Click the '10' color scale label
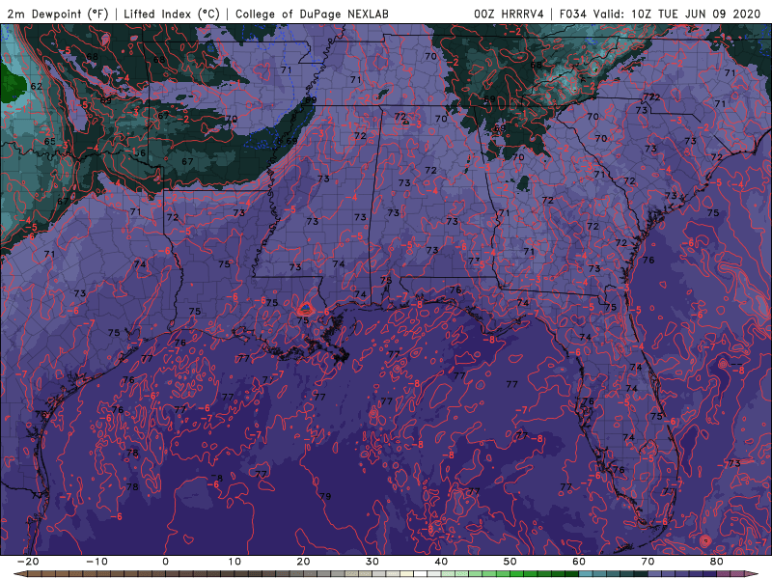 tap(234, 562)
